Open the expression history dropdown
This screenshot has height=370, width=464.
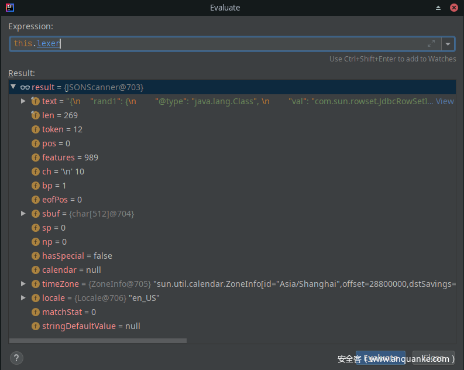(x=448, y=44)
